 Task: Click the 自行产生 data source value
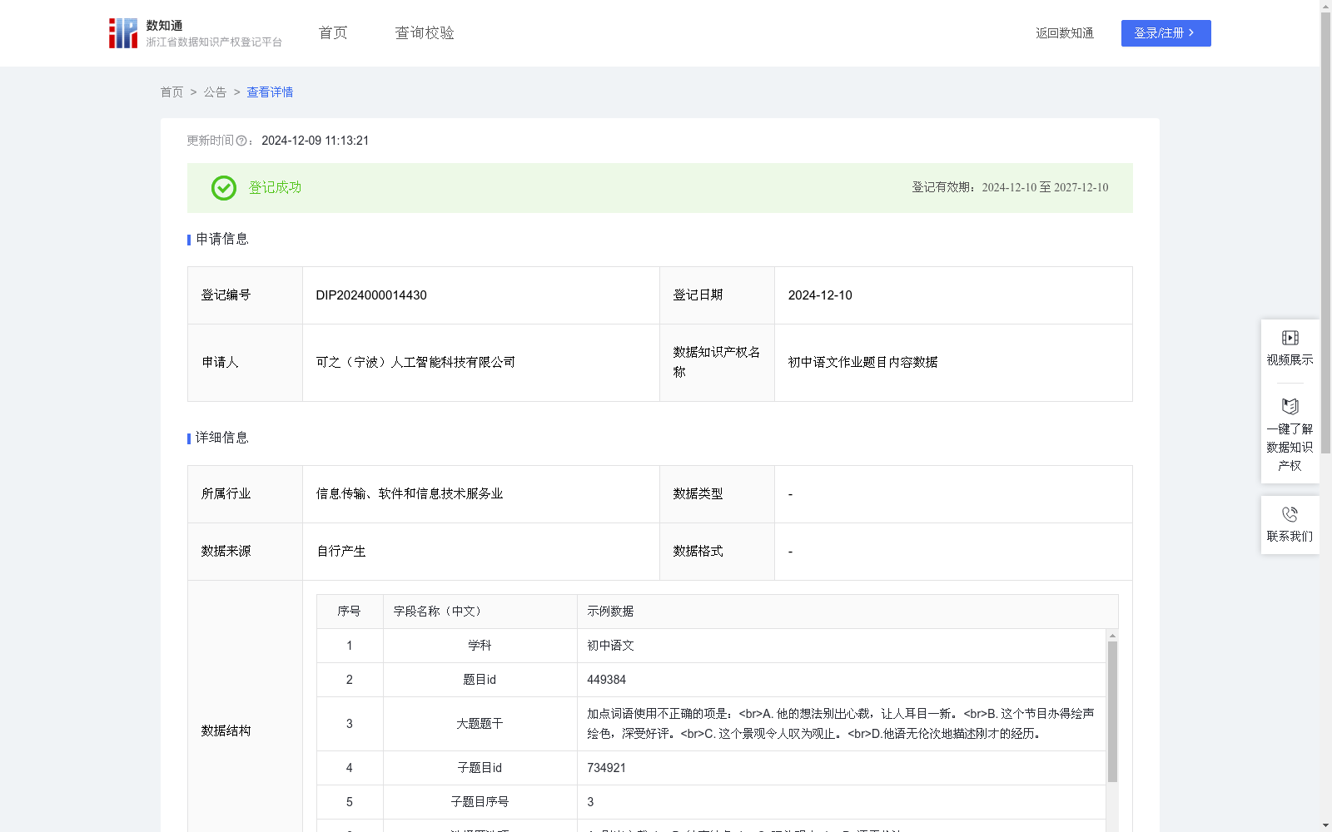click(x=341, y=552)
